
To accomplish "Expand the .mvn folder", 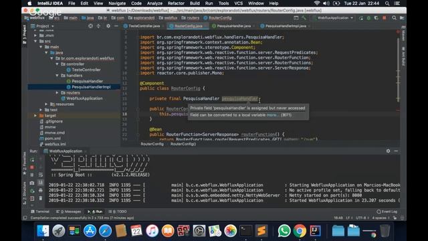I will [35, 35].
